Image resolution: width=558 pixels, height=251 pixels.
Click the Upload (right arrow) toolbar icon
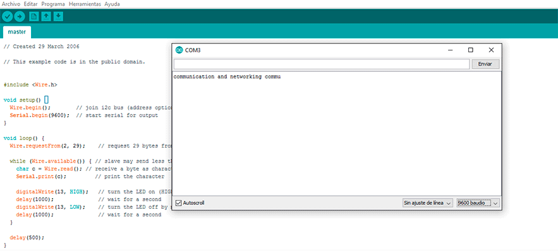(19, 16)
